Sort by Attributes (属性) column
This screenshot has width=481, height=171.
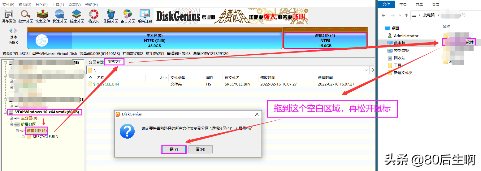click(210, 78)
